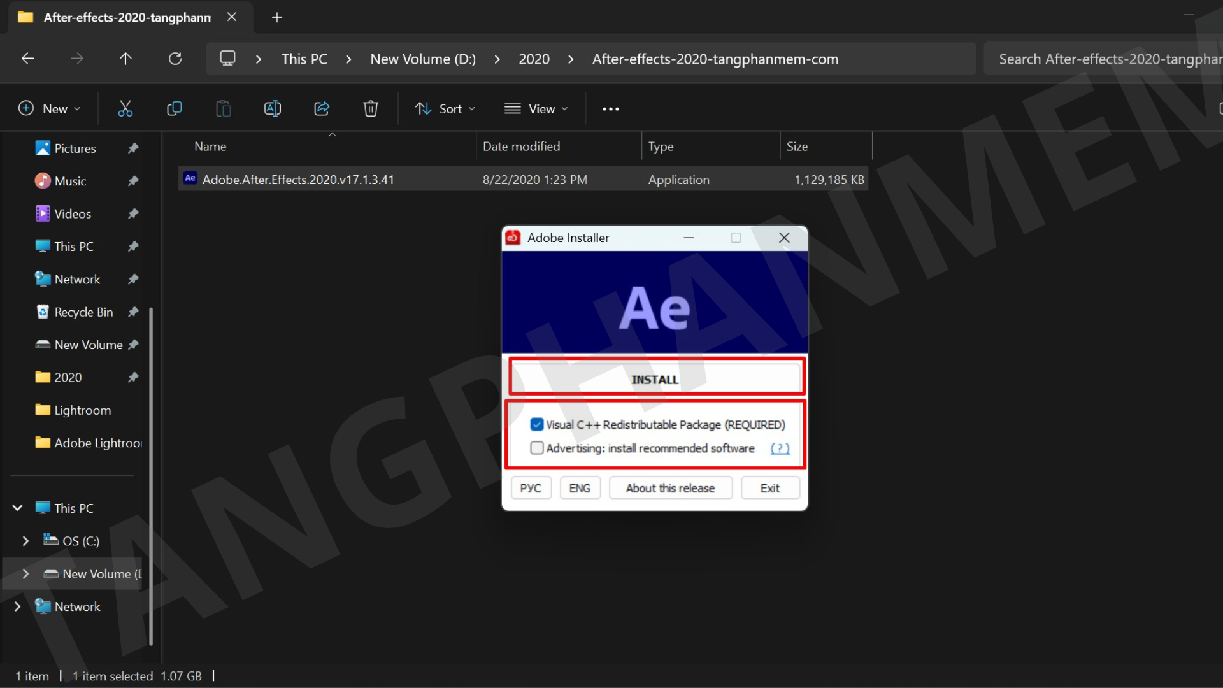The width and height of the screenshot is (1223, 688).
Task: Open pinned This PC shortcut
Action: [x=73, y=247]
